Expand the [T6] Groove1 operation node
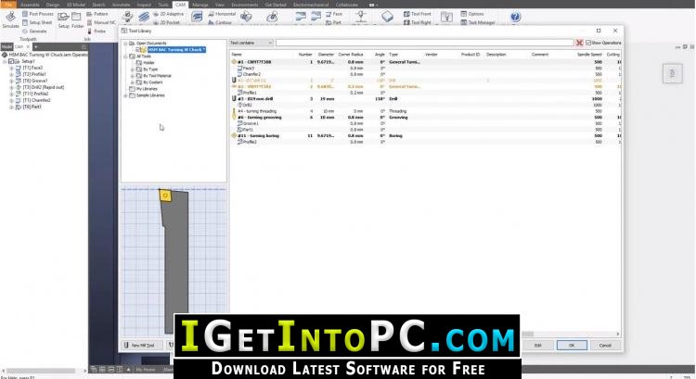Screen dimensions: 696x379 11,81
